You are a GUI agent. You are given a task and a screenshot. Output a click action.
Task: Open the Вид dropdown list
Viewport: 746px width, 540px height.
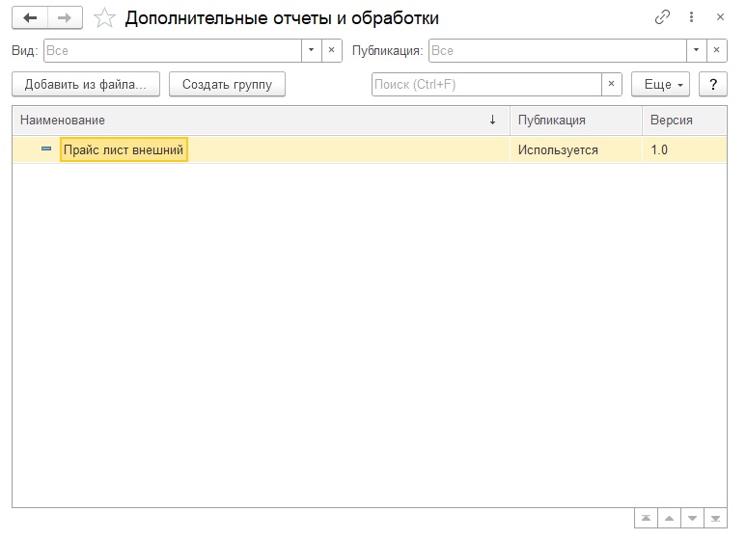pos(311,50)
